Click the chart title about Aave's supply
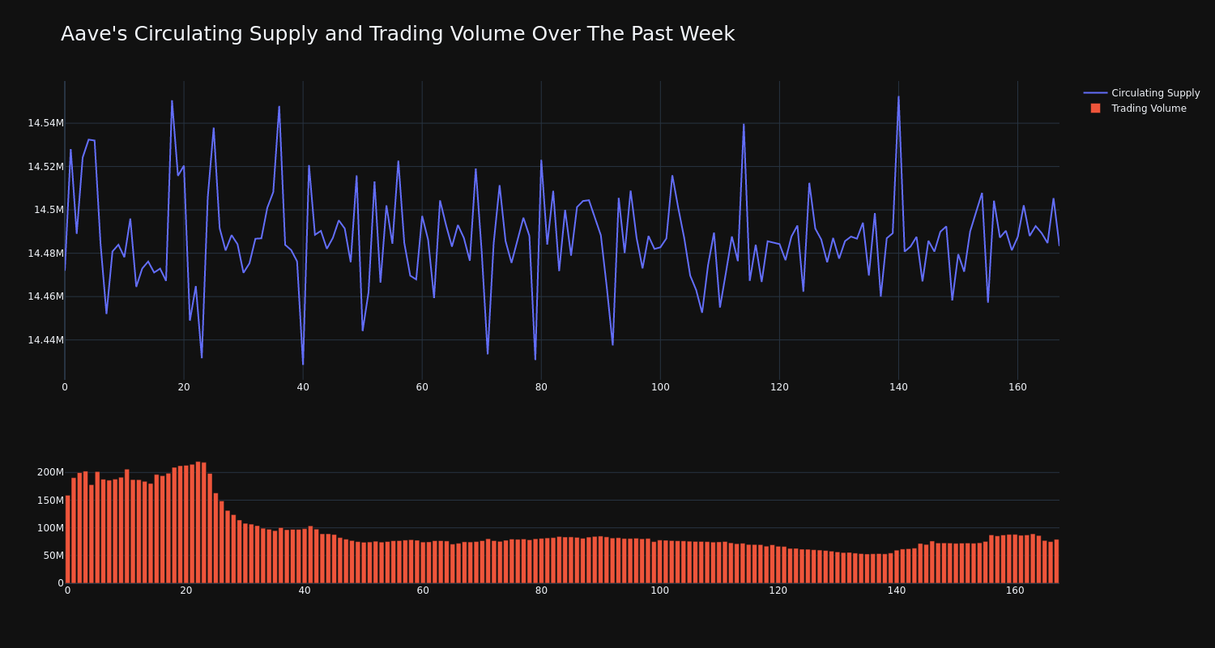 coord(398,34)
